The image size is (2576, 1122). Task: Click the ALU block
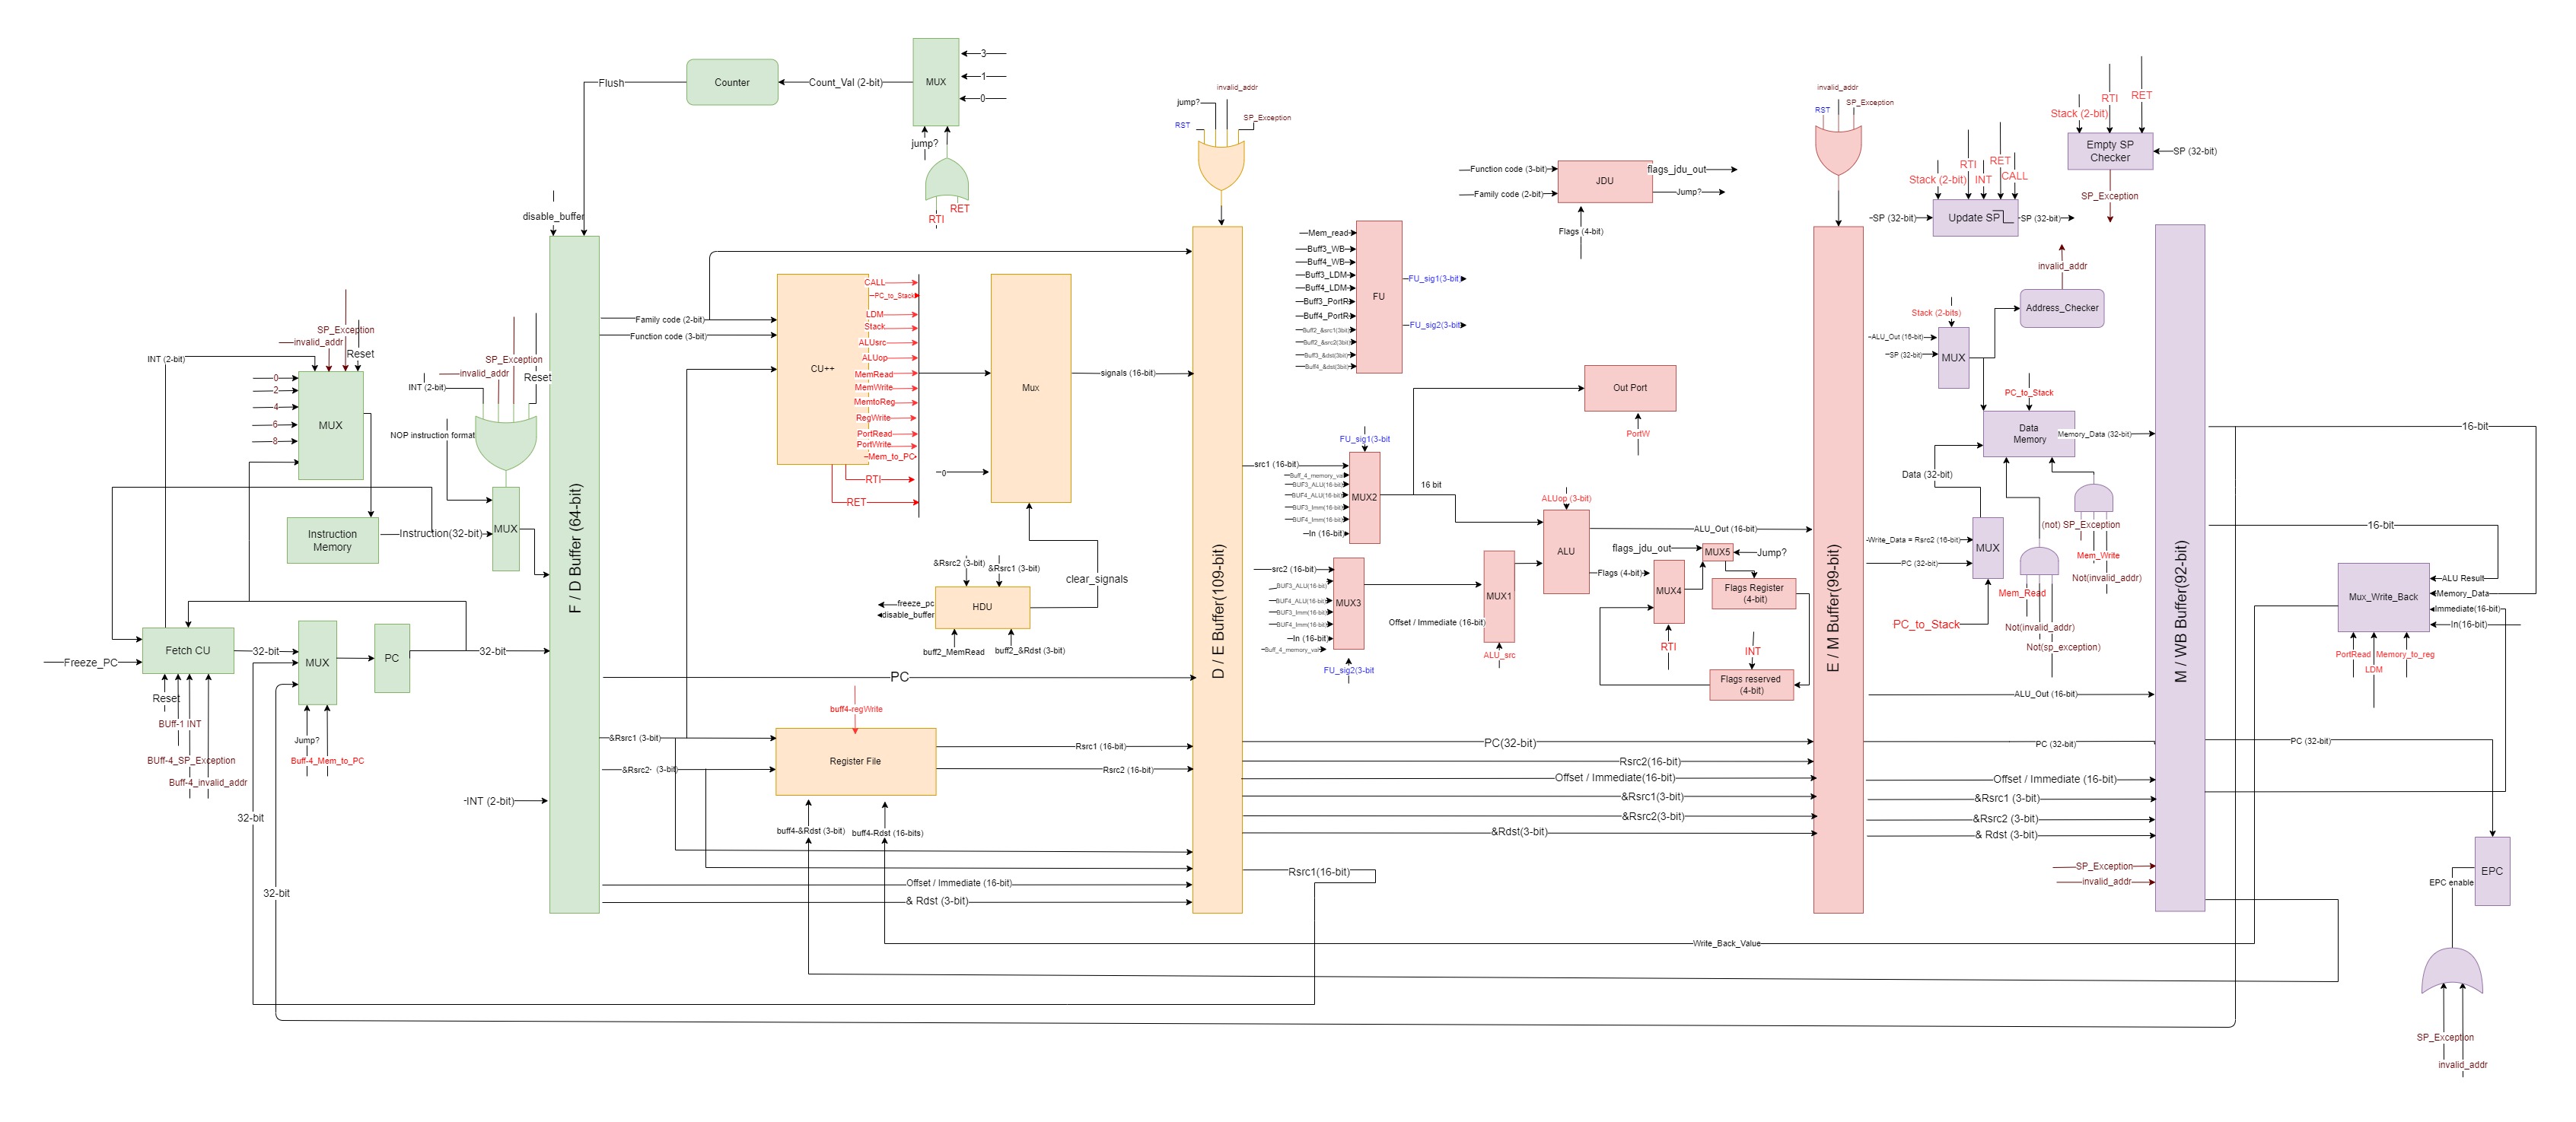pos(1565,552)
